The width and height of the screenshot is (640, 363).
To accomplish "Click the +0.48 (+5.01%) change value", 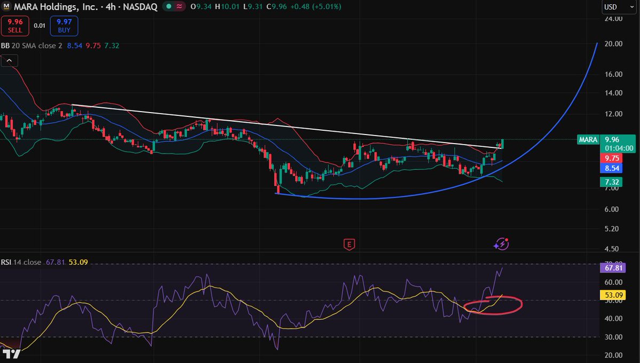I will (x=315, y=6).
